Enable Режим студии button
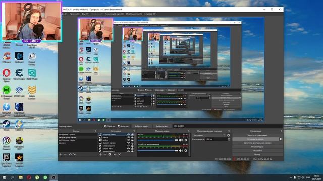 [x=257, y=147]
